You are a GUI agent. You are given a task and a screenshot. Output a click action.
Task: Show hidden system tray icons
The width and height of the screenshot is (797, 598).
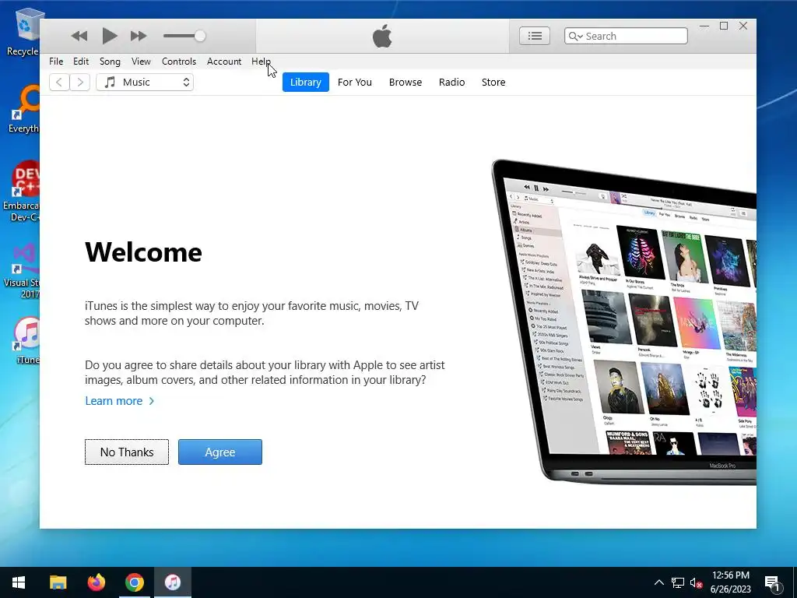(658, 582)
